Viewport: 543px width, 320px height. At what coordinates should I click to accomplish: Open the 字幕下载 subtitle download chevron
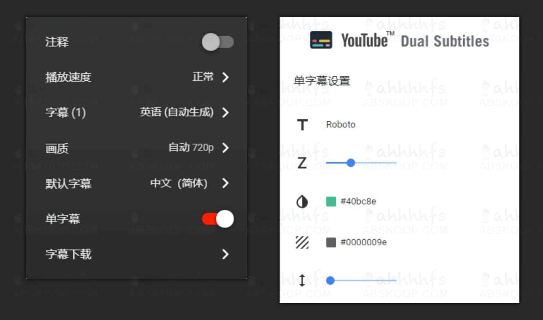[225, 254]
